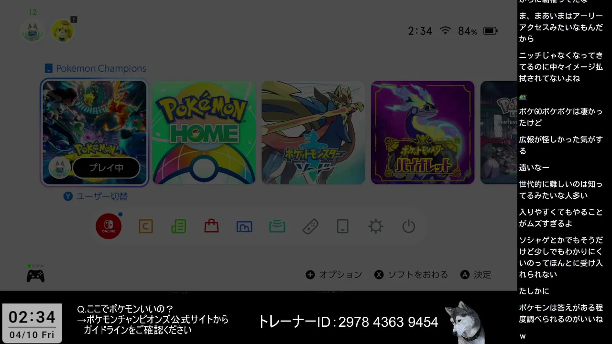Open the GameChat C icon
Viewport: 612px width, 344px height.
[x=146, y=226]
